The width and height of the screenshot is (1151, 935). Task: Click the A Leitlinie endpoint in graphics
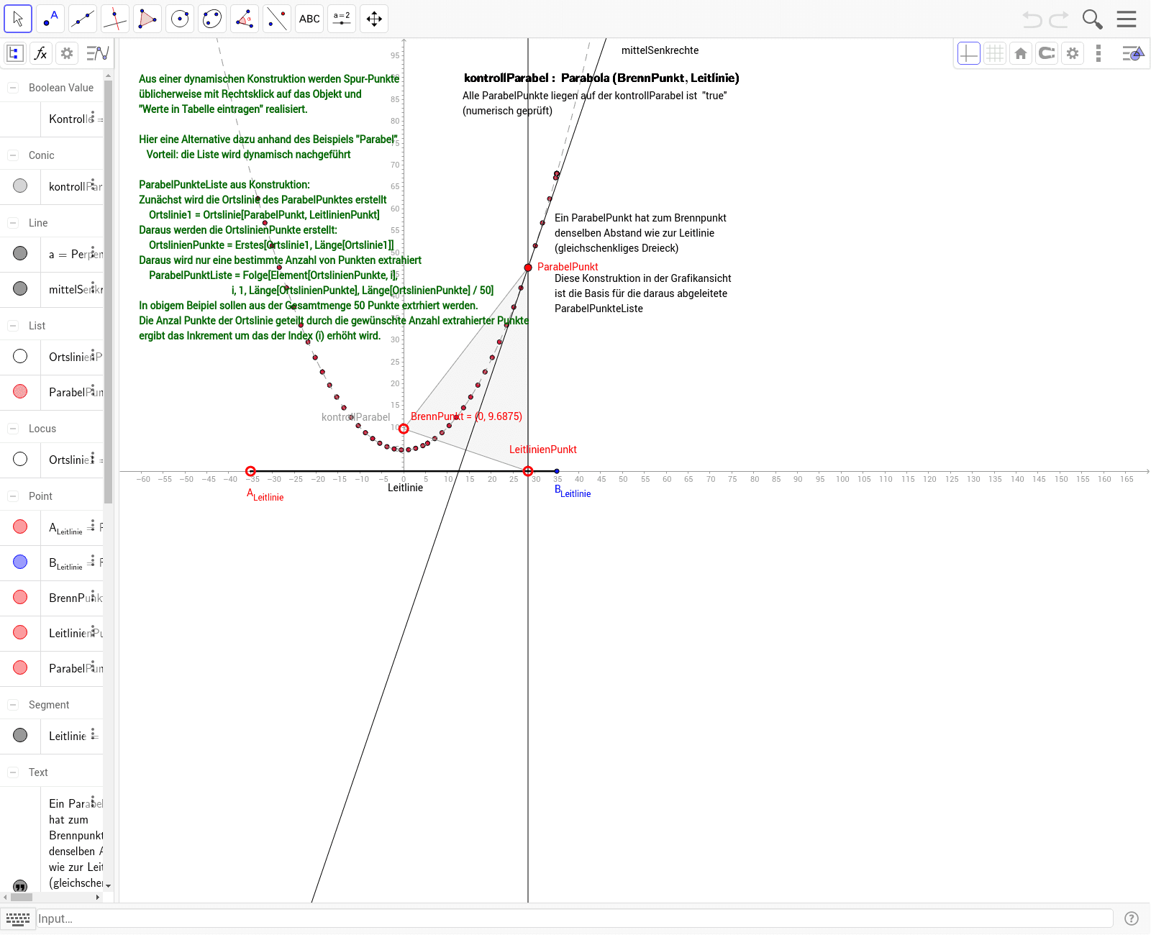click(x=250, y=471)
